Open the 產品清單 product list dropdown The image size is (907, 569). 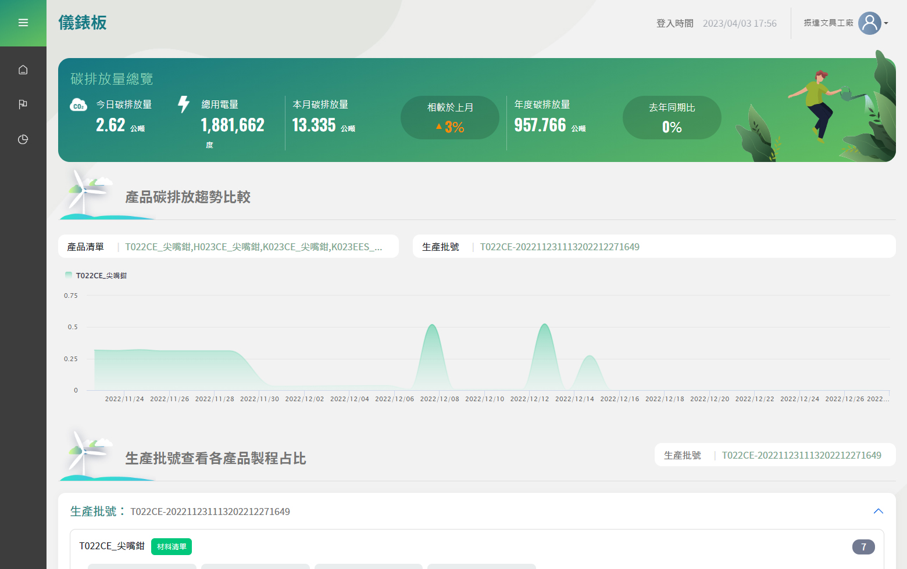pyautogui.click(x=228, y=246)
